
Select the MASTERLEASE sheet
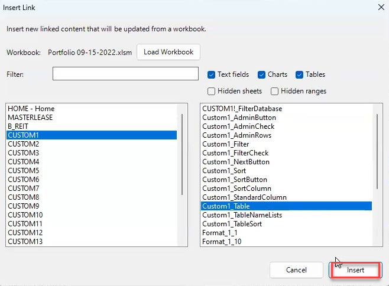click(x=92, y=118)
